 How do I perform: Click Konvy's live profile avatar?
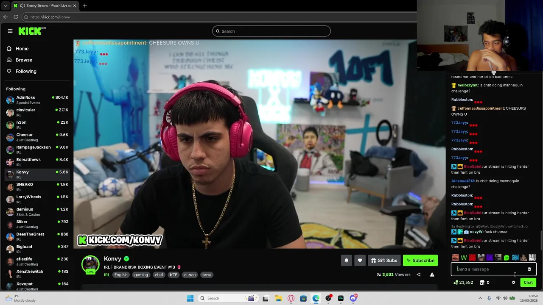(90, 265)
